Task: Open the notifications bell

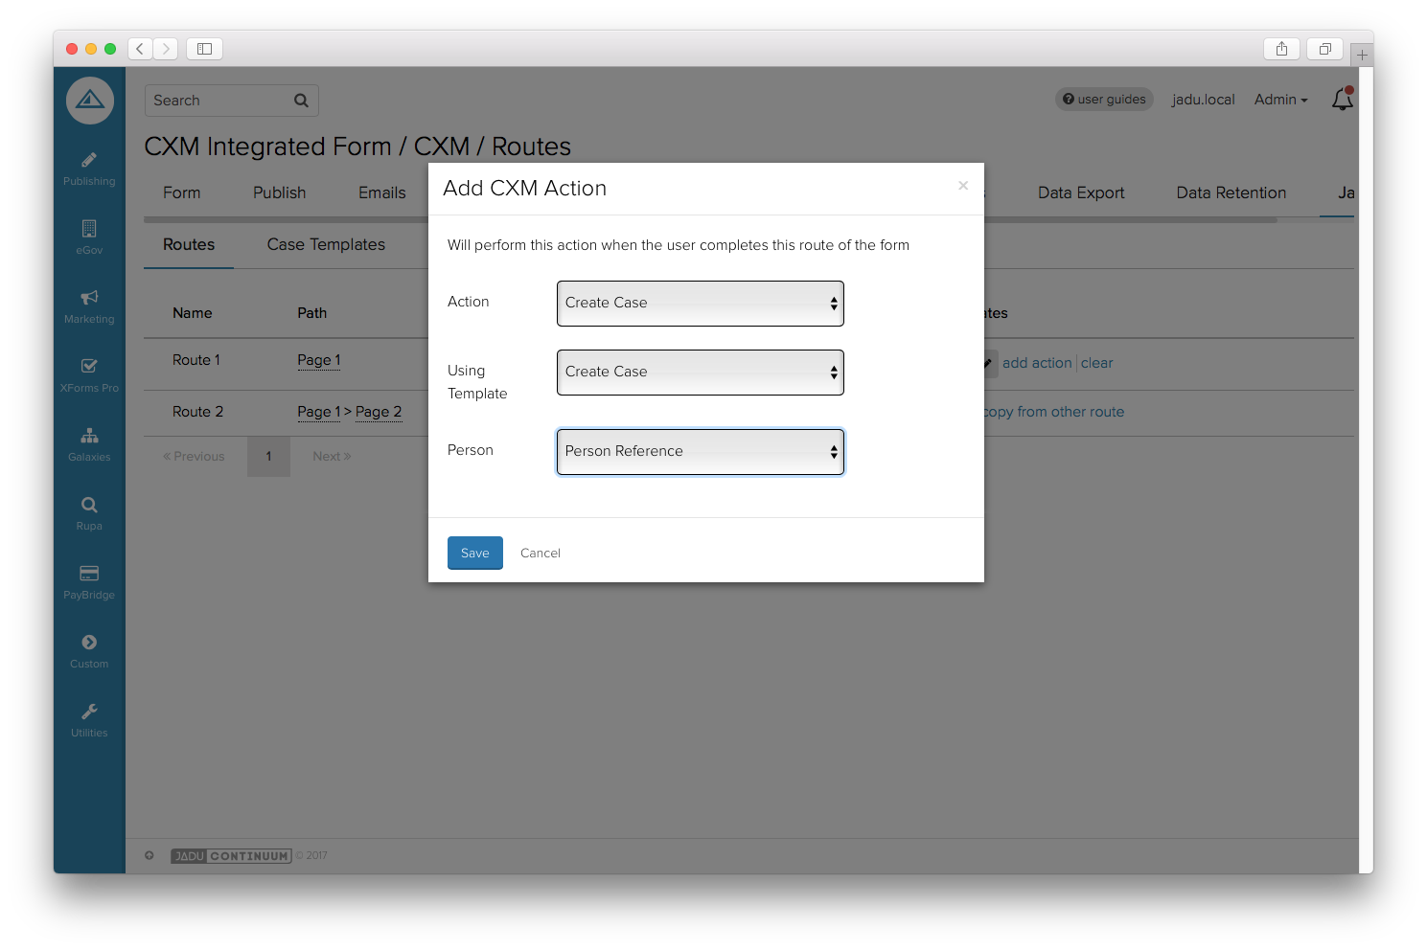Action: pos(1342,100)
